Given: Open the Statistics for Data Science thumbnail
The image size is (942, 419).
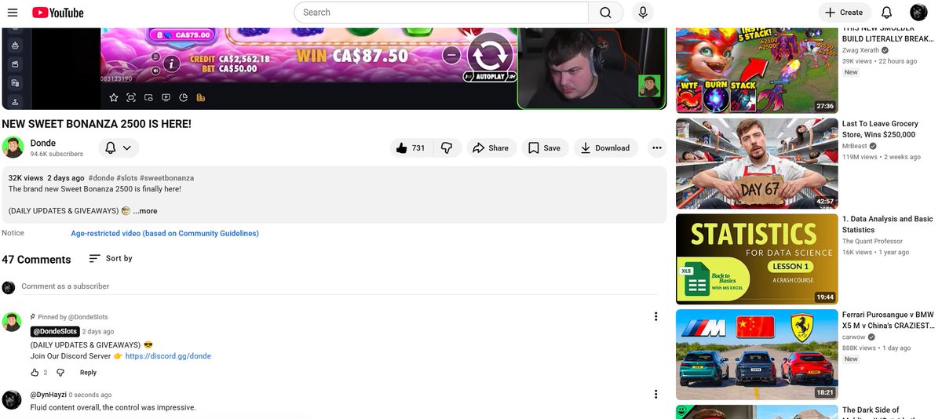Looking at the screenshot, I should pos(757,259).
